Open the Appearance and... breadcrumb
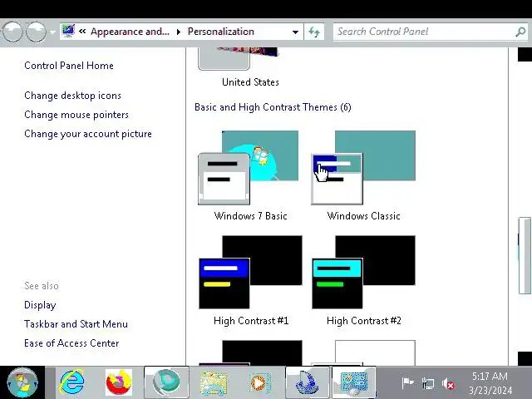 [x=130, y=32]
